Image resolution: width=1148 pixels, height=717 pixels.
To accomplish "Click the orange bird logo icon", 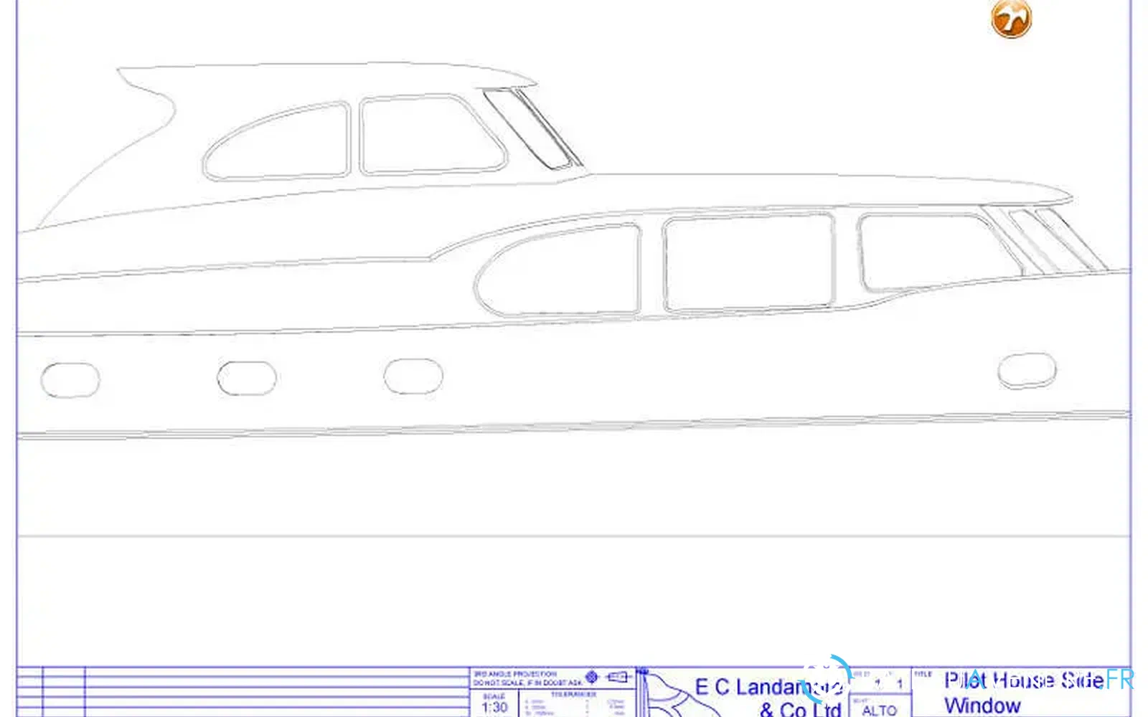I will pos(1012,19).
